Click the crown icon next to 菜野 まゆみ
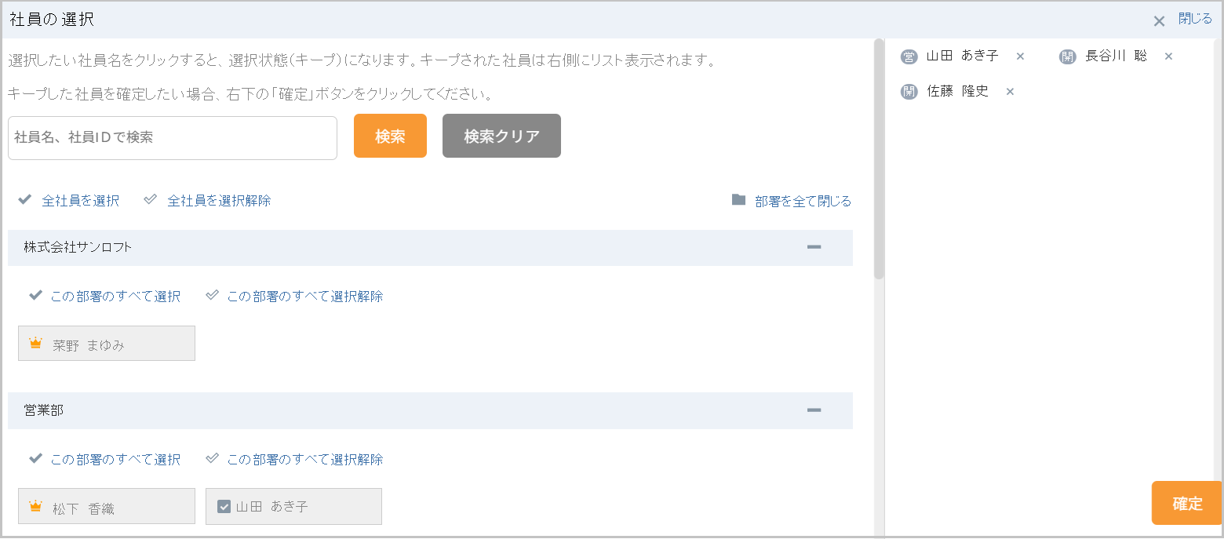The width and height of the screenshot is (1224, 539). tap(35, 344)
